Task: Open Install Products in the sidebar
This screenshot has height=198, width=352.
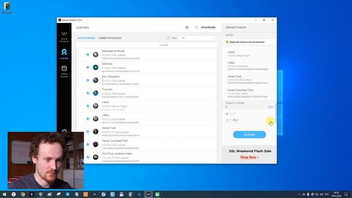Action: [x=64, y=37]
